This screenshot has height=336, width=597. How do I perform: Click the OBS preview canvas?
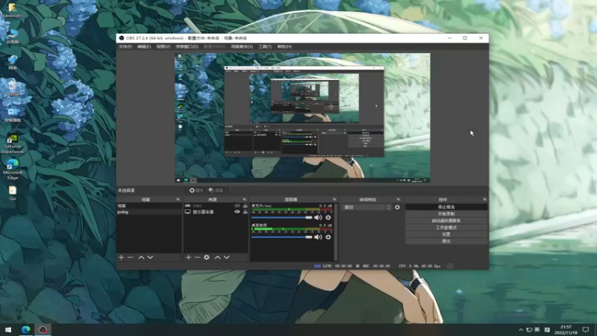coord(302,117)
